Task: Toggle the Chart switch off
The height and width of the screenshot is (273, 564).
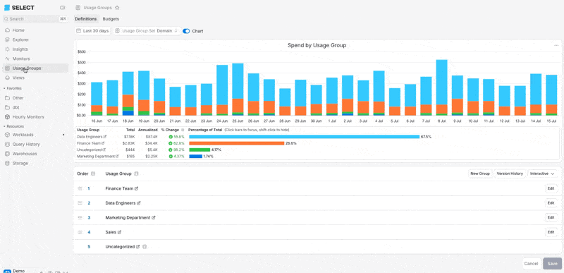Action: pyautogui.click(x=186, y=31)
